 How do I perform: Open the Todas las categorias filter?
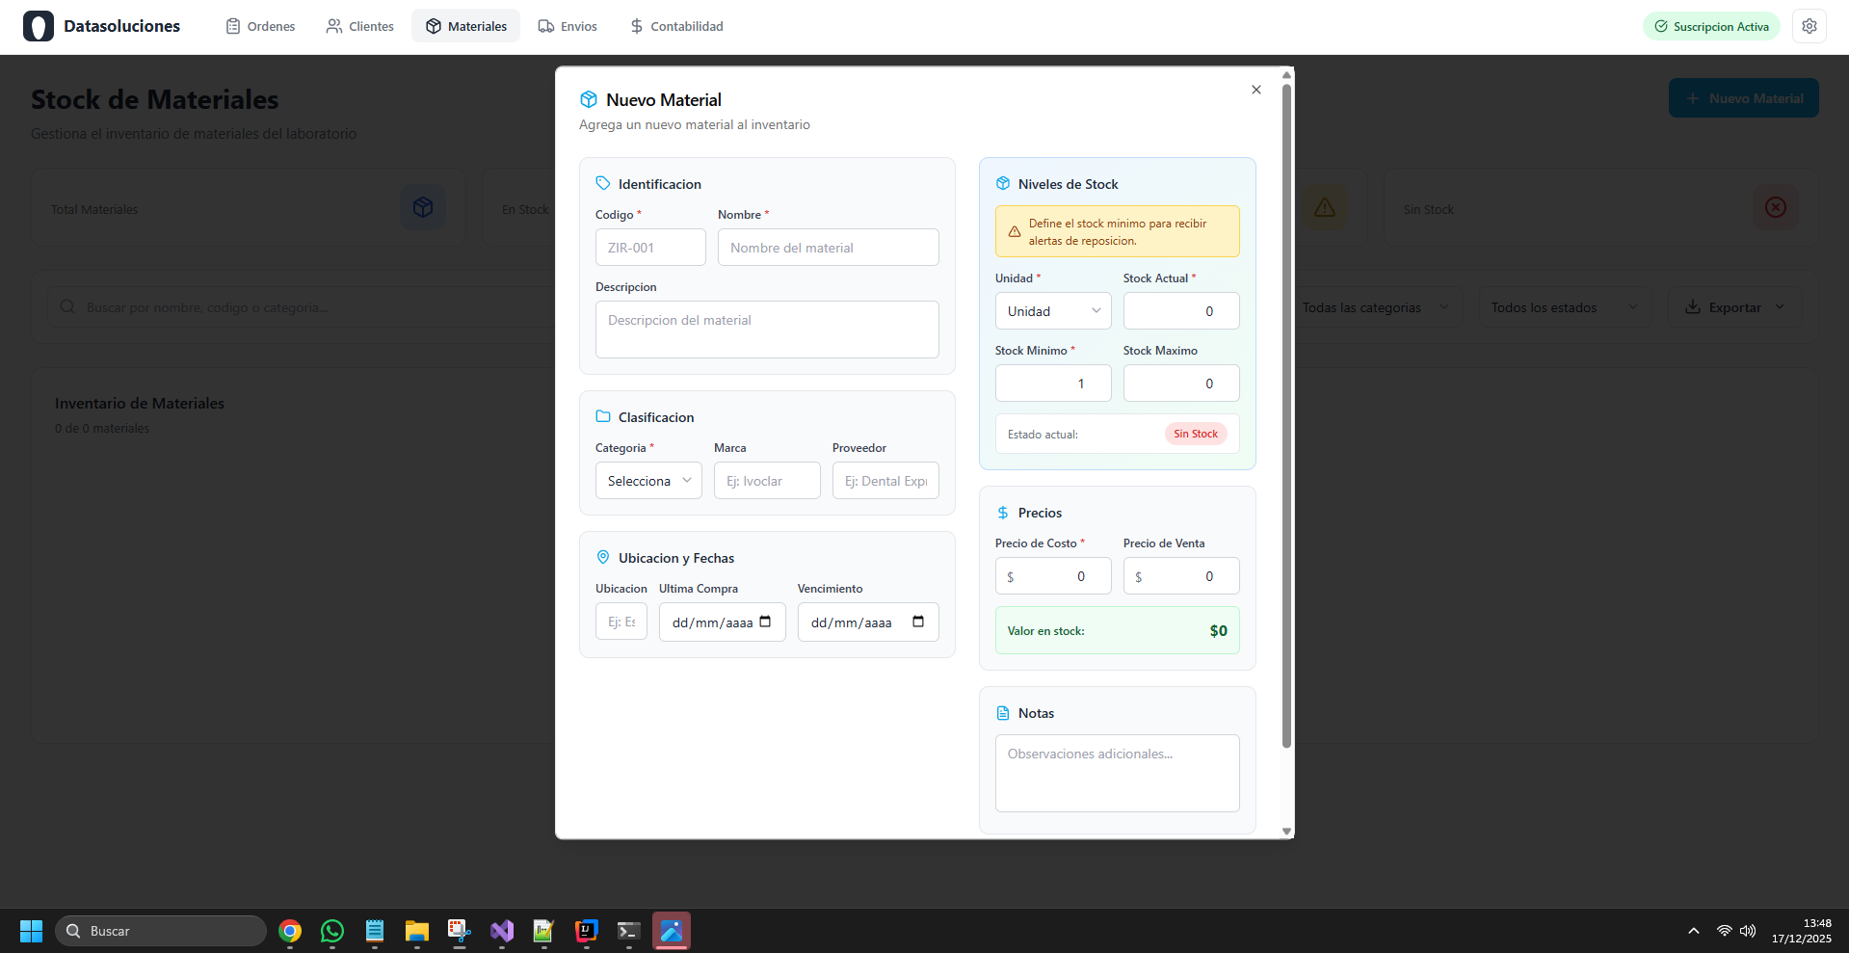pyautogui.click(x=1378, y=307)
